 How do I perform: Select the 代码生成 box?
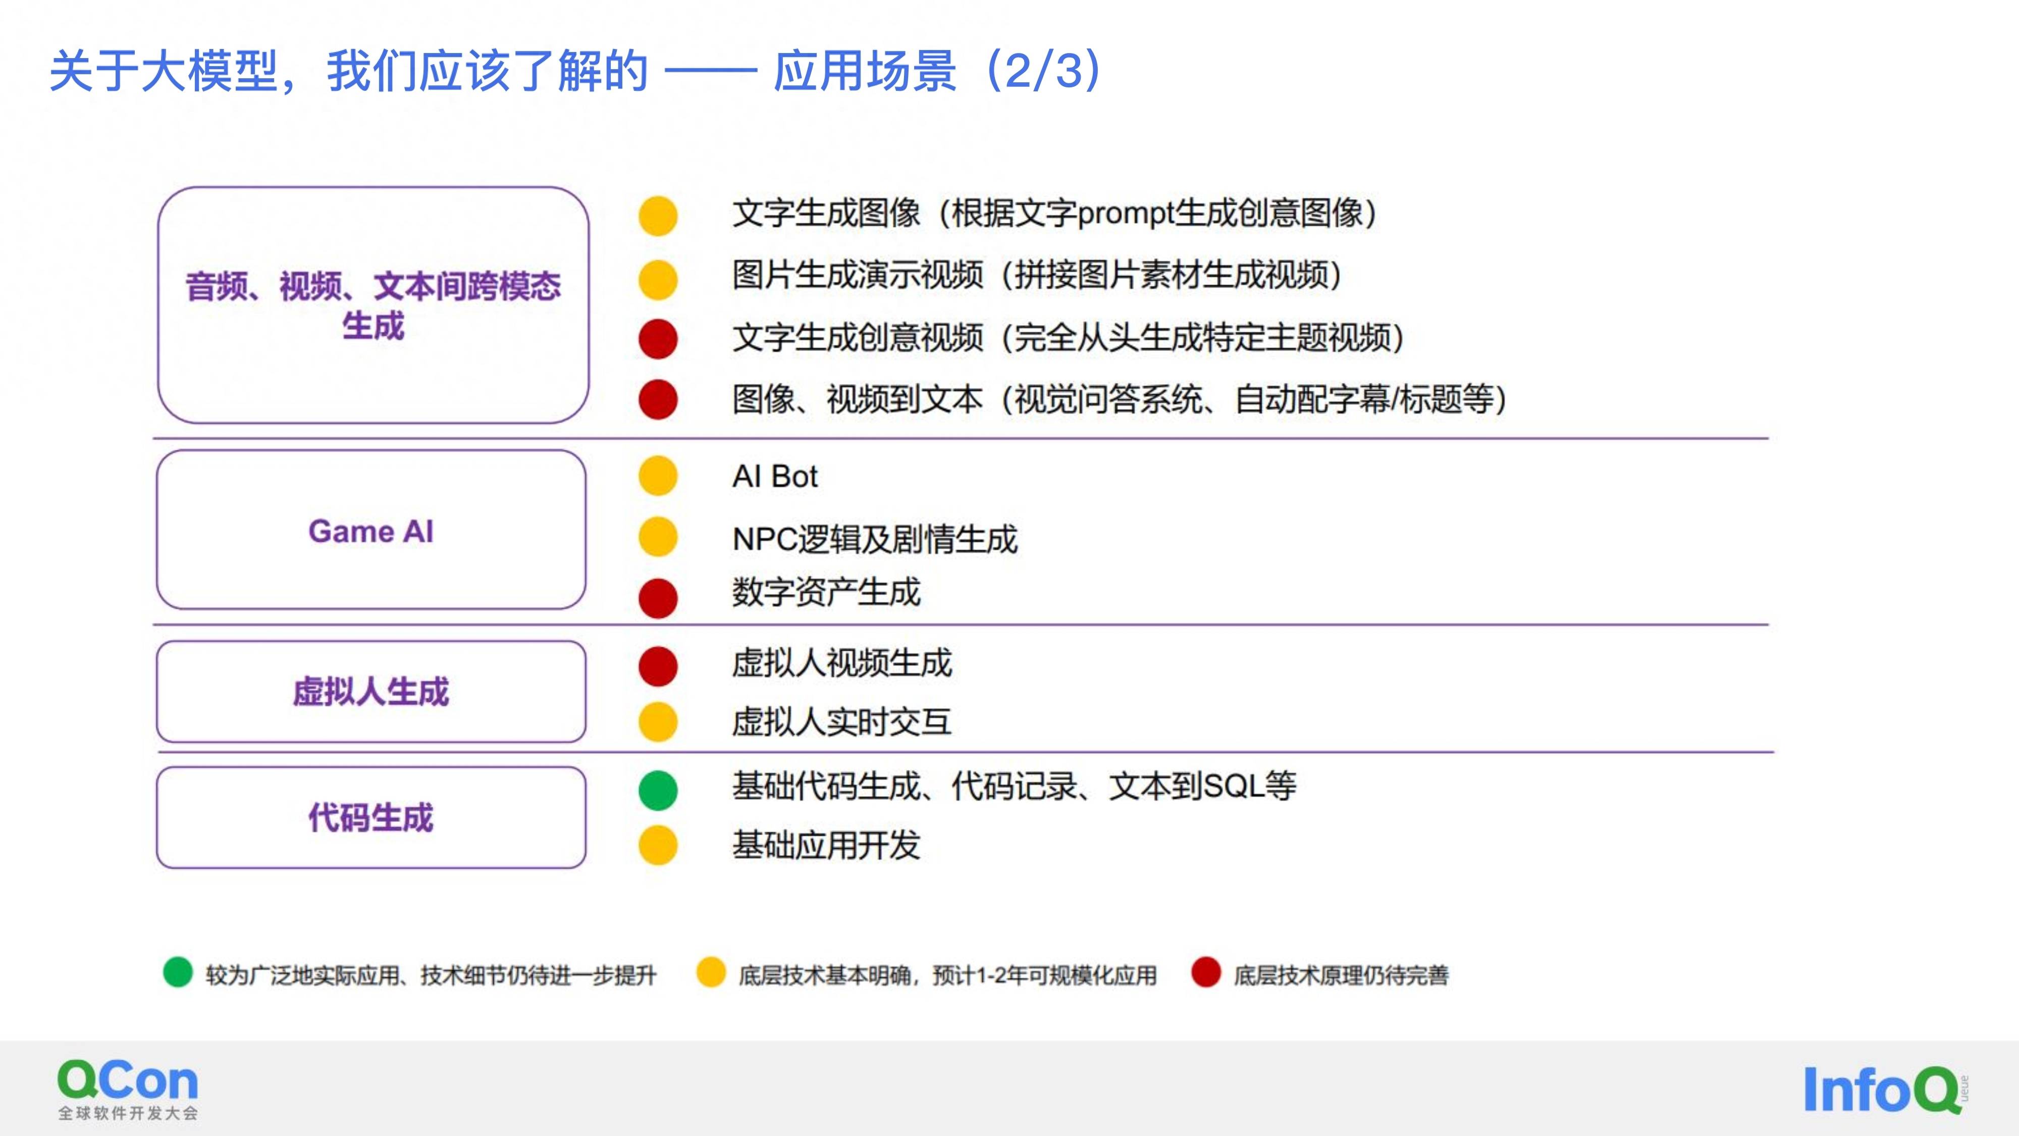[x=371, y=818]
